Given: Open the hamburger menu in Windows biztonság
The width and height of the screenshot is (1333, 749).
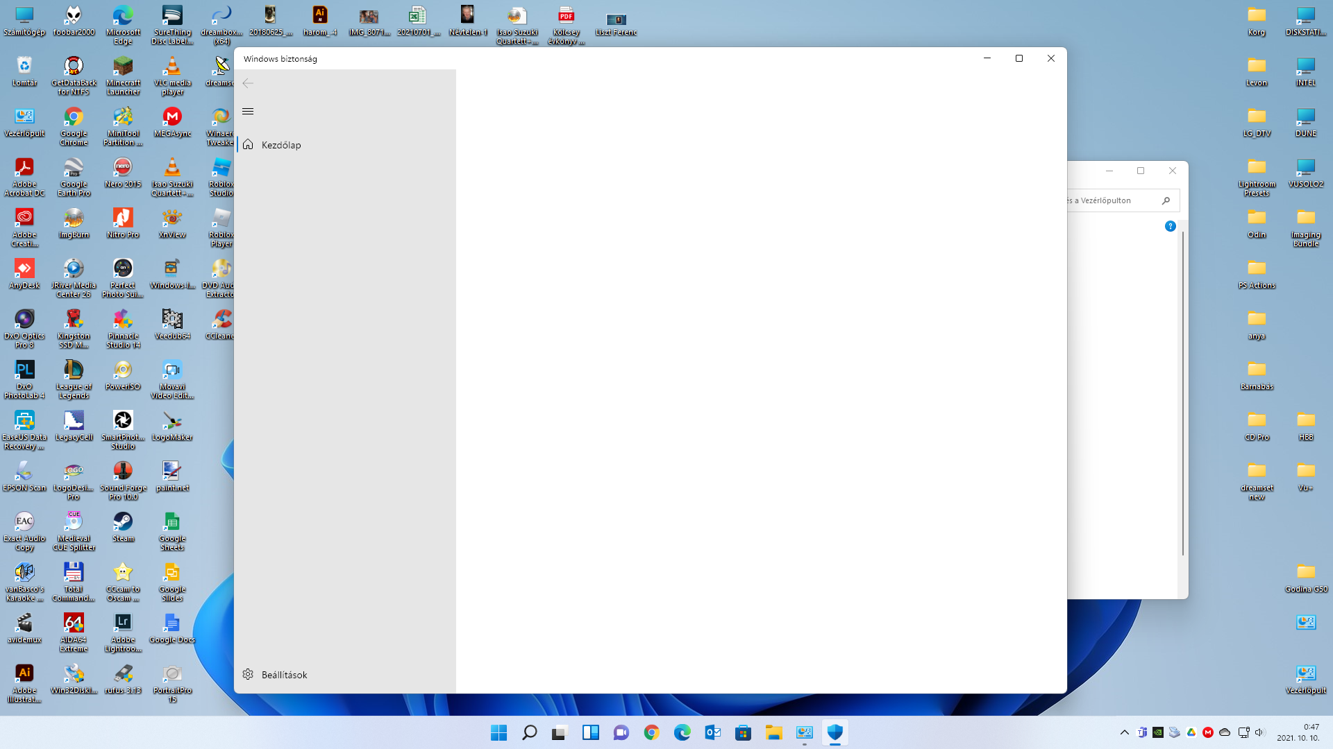Looking at the screenshot, I should point(248,111).
